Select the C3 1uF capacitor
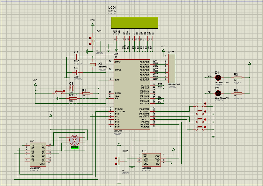Viewport: 263px width, 186px height. pos(72,88)
